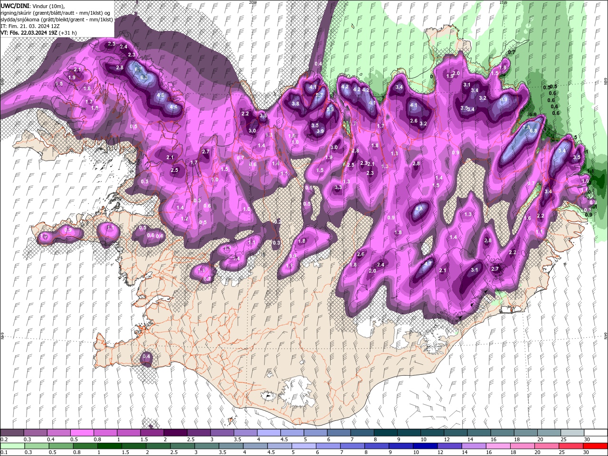Click the '30' label under the rain legend
The width and height of the screenshot is (608, 456).
coord(587,452)
